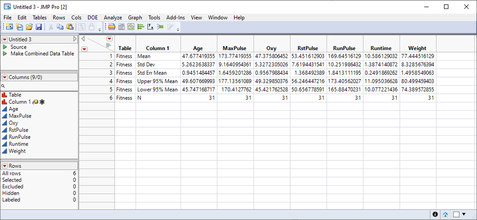Open the Columns panel red triangle menu
The image size is (477, 220).
5,77
